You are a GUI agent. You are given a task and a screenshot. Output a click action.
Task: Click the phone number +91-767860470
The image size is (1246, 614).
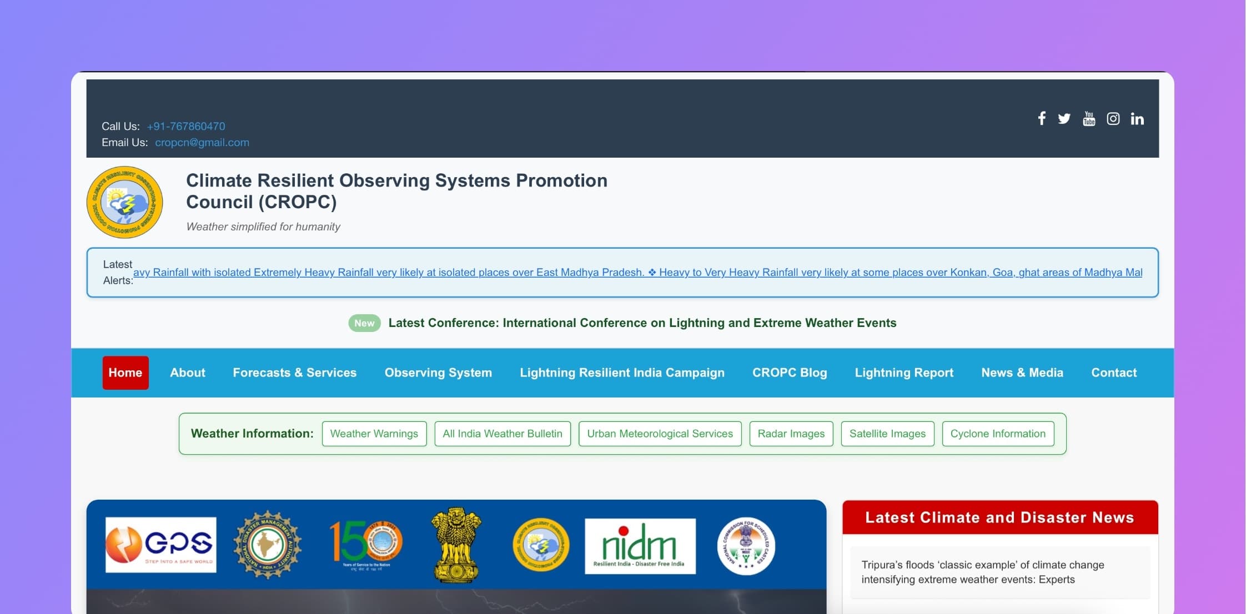point(186,126)
